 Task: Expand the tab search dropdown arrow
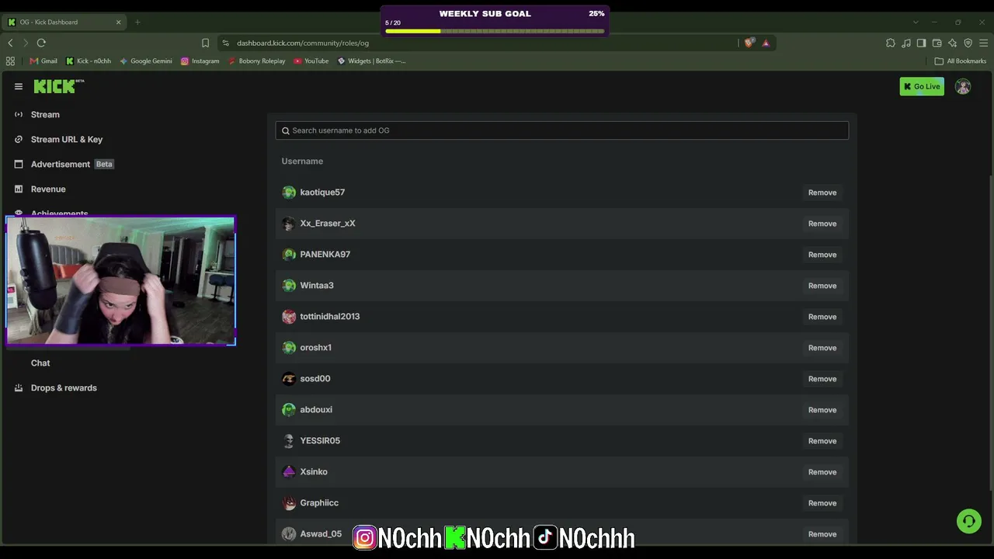916,22
